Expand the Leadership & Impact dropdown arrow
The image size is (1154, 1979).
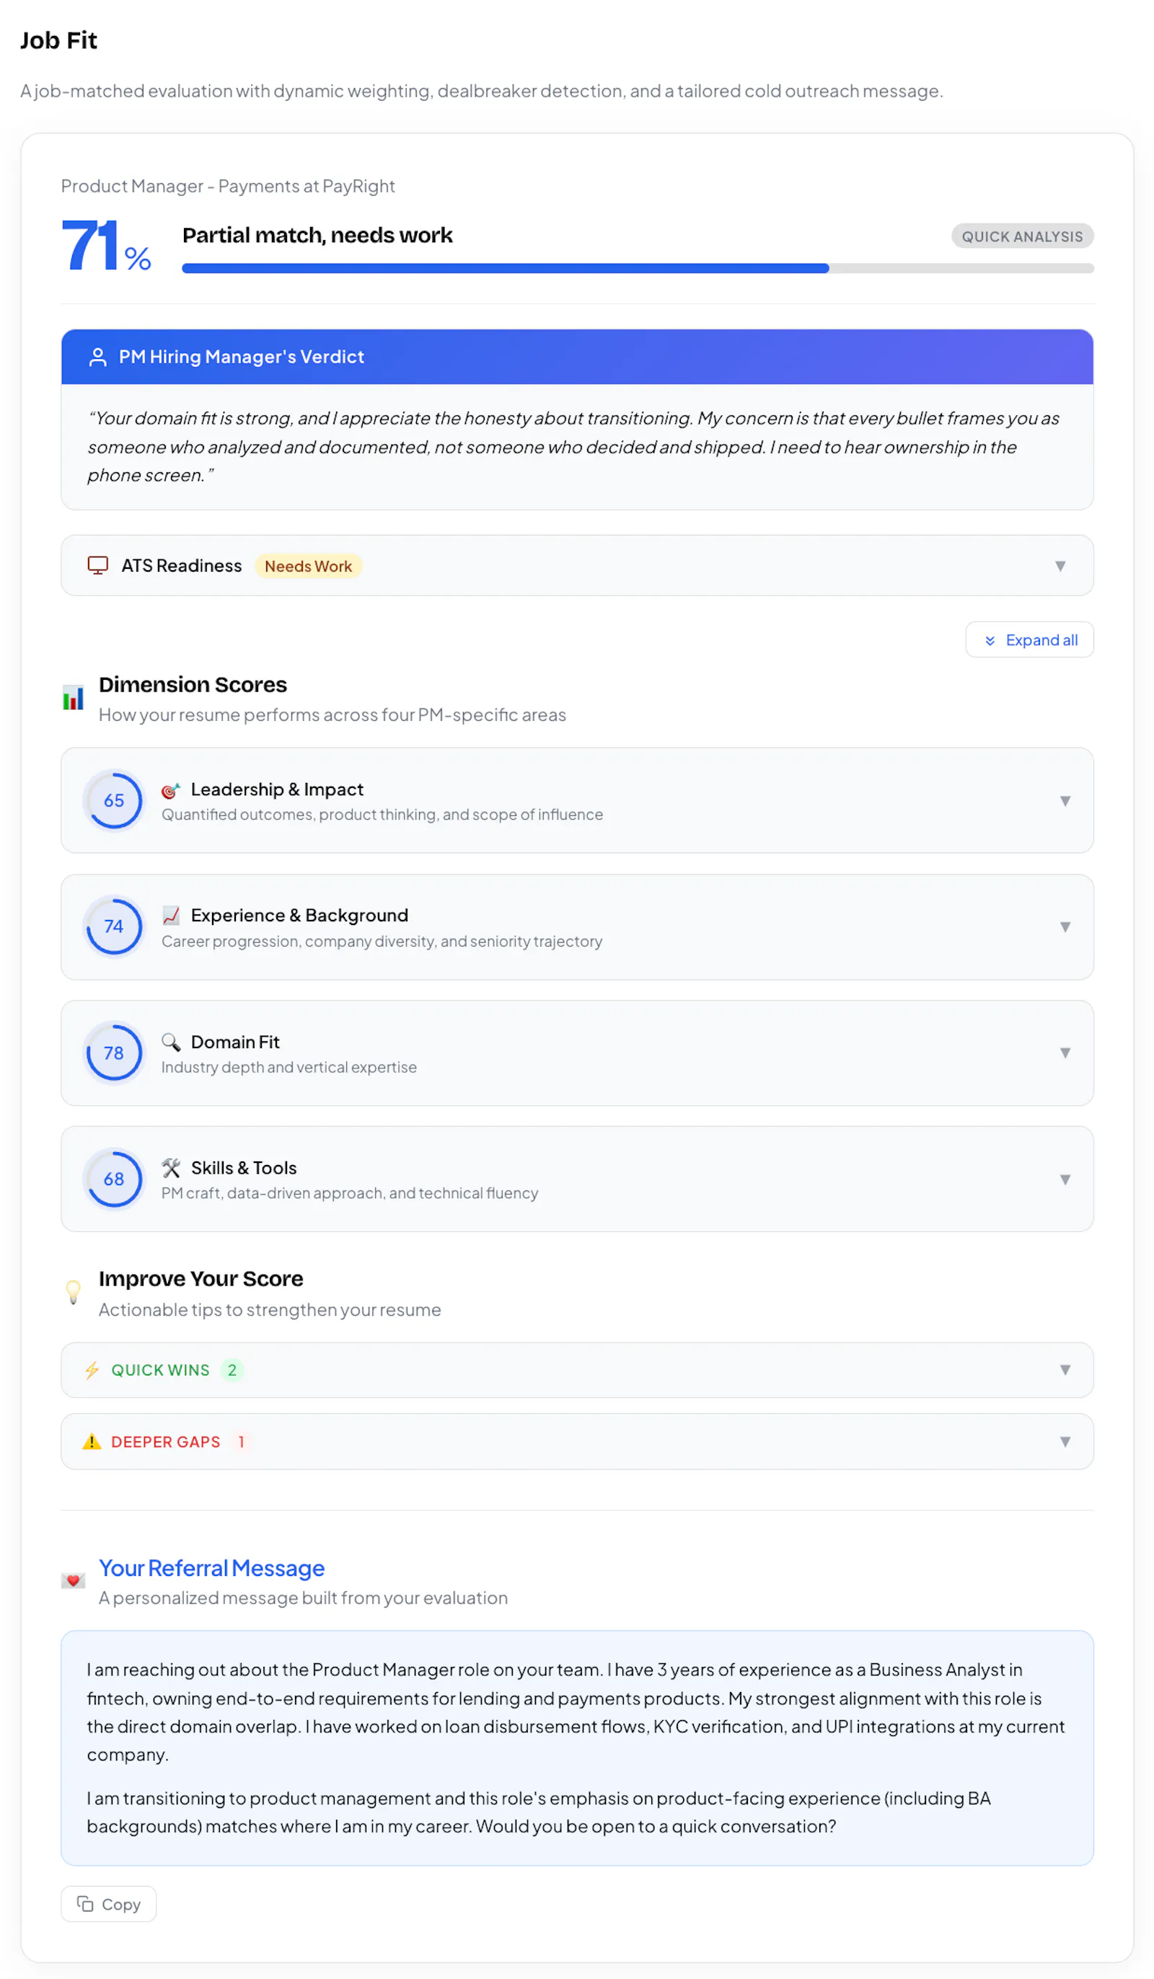1065,801
